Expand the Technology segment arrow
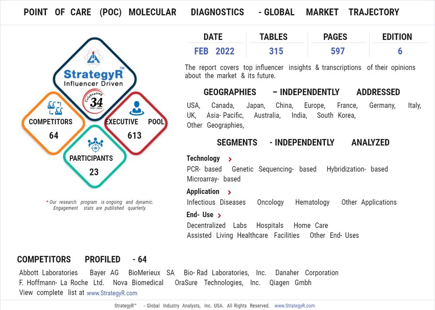 (230, 159)
